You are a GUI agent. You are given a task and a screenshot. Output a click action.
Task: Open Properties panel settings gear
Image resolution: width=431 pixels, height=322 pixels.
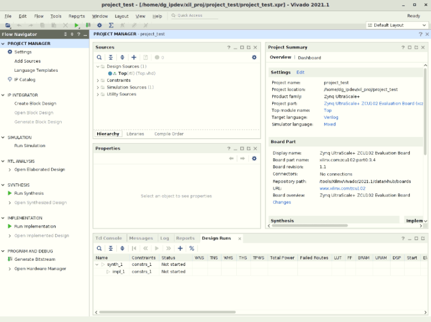pos(254,159)
